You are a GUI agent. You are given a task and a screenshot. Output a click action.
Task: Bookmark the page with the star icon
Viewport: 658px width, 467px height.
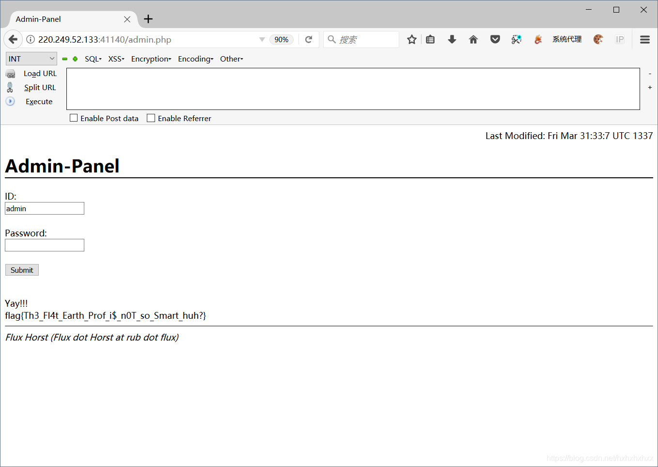point(411,39)
